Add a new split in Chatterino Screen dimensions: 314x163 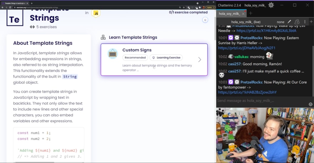pyautogui.click(x=311, y=22)
